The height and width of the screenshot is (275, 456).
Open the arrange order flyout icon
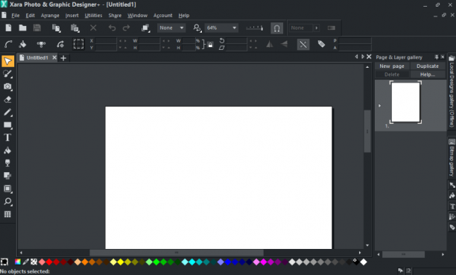click(145, 28)
